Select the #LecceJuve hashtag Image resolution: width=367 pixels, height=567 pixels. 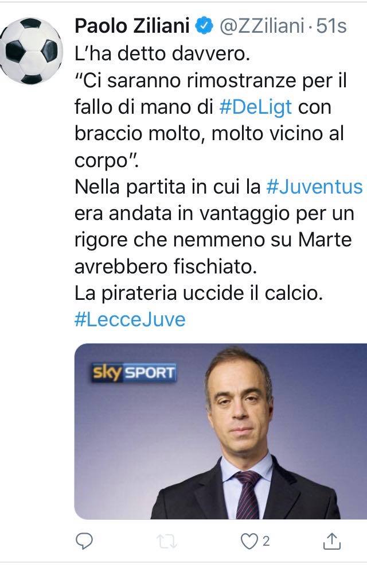coord(130,319)
